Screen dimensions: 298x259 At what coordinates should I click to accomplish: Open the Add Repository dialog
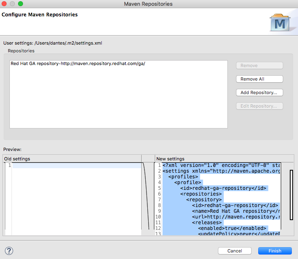point(259,92)
